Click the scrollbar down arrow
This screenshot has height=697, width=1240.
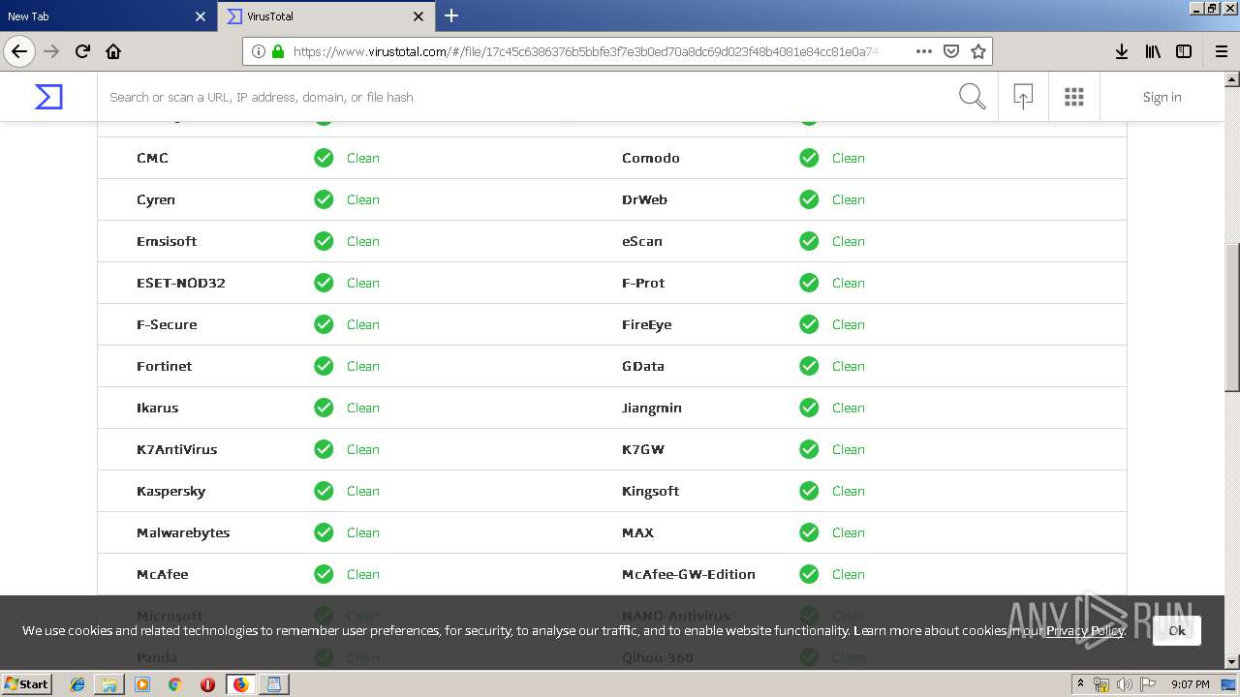point(1232,662)
